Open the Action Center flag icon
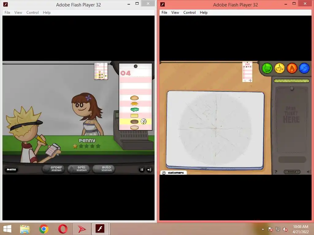The image size is (314, 235). point(270,229)
